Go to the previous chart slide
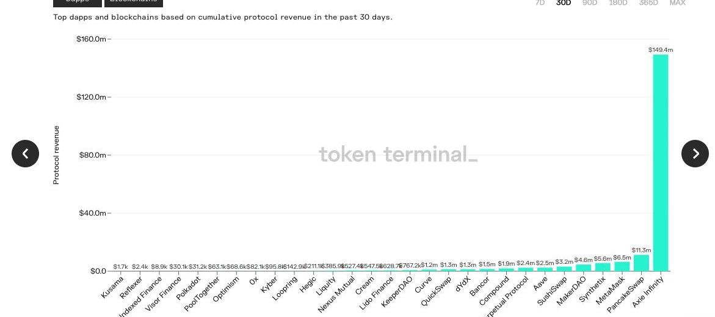715x317 pixels. tap(25, 153)
